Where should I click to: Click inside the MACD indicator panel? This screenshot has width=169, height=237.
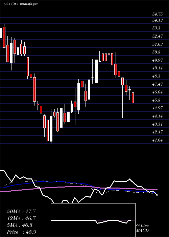[x=93, y=220]
